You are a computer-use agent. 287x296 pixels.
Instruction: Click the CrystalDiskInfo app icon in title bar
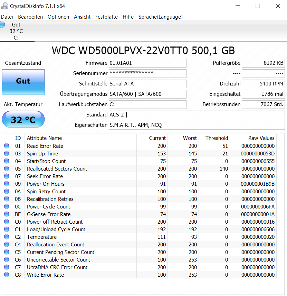[5, 6]
